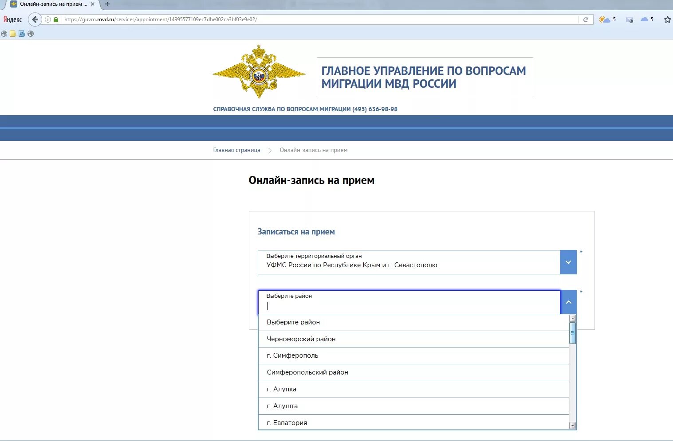The height and width of the screenshot is (441, 673).
Task: Click the MVD double-headed eagle emblem
Action: tap(259, 72)
